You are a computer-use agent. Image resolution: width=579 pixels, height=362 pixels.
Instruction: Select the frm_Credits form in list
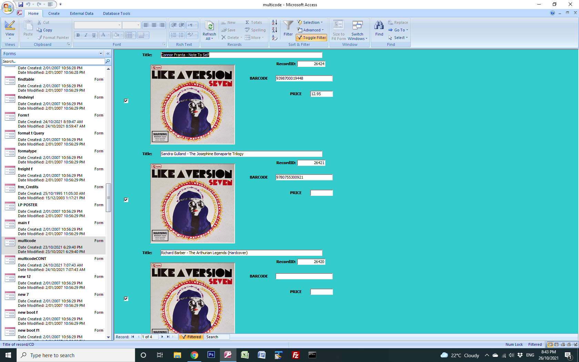pos(53,192)
